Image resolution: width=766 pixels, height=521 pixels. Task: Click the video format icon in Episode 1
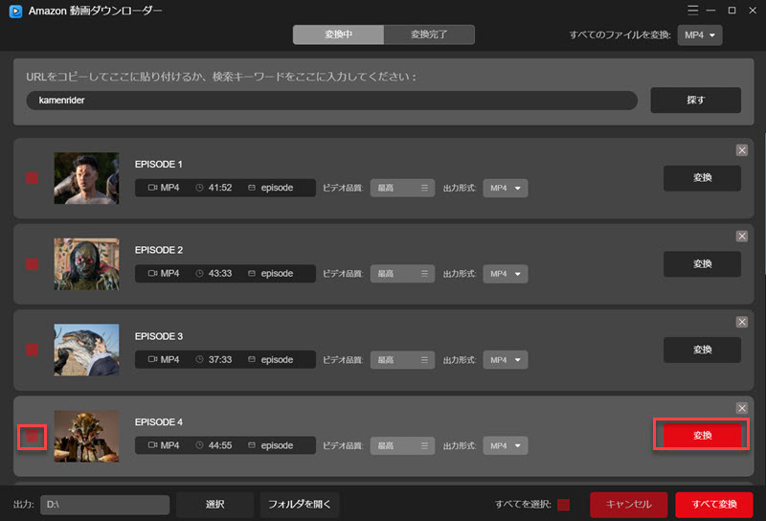tap(152, 188)
